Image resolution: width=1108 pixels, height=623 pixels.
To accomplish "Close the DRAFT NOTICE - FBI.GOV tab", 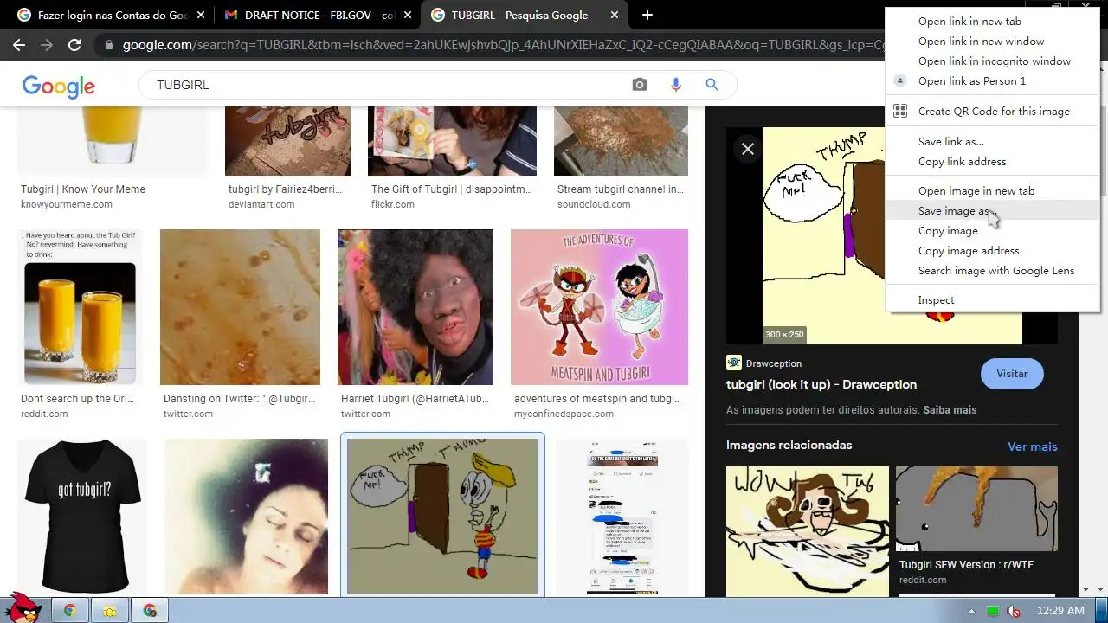I will click(x=408, y=15).
